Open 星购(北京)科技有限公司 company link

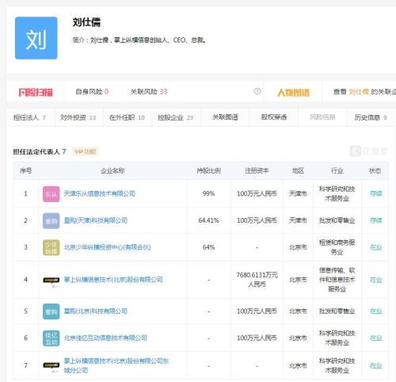[96, 311]
